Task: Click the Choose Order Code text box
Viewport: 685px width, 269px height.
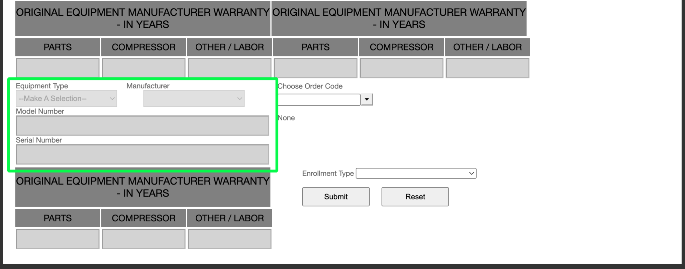Action: [x=319, y=99]
